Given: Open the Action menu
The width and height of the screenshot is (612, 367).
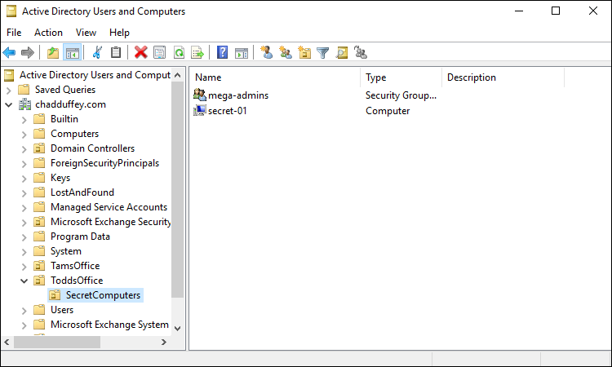Looking at the screenshot, I should coord(48,33).
